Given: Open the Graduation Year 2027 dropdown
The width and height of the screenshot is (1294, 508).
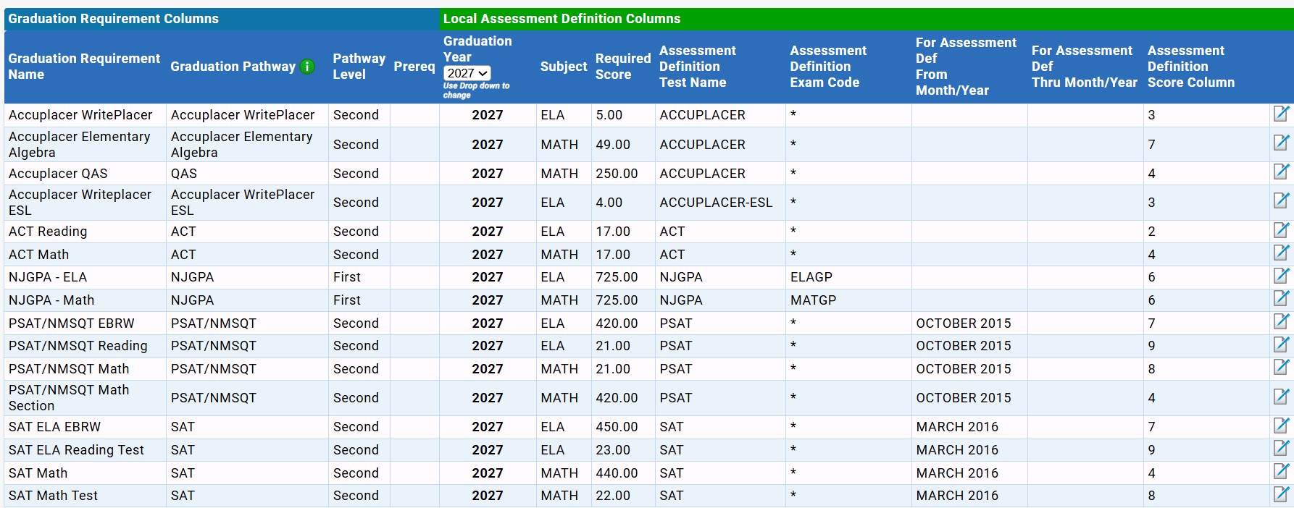Looking at the screenshot, I should (467, 73).
